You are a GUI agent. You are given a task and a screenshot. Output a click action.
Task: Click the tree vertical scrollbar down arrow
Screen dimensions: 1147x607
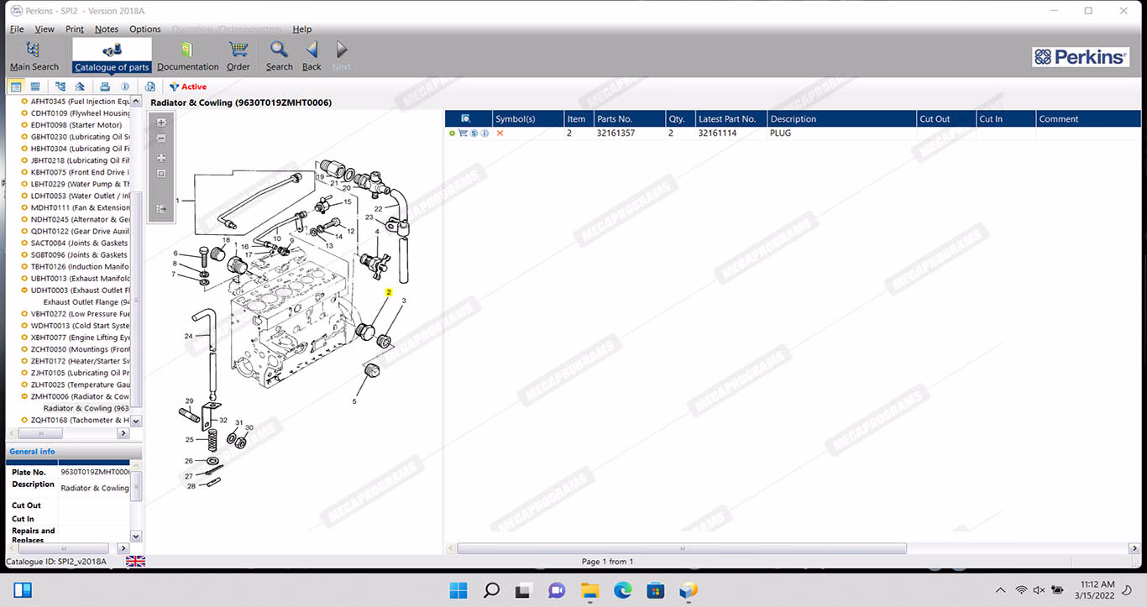[136, 421]
